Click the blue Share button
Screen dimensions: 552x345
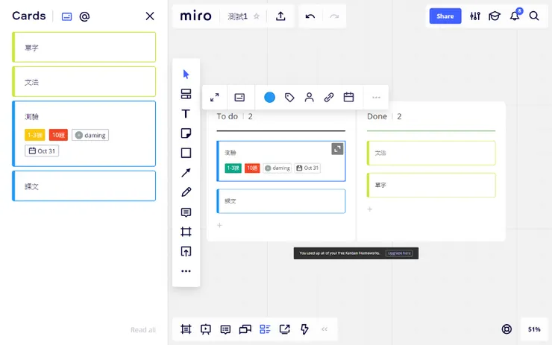pyautogui.click(x=445, y=16)
